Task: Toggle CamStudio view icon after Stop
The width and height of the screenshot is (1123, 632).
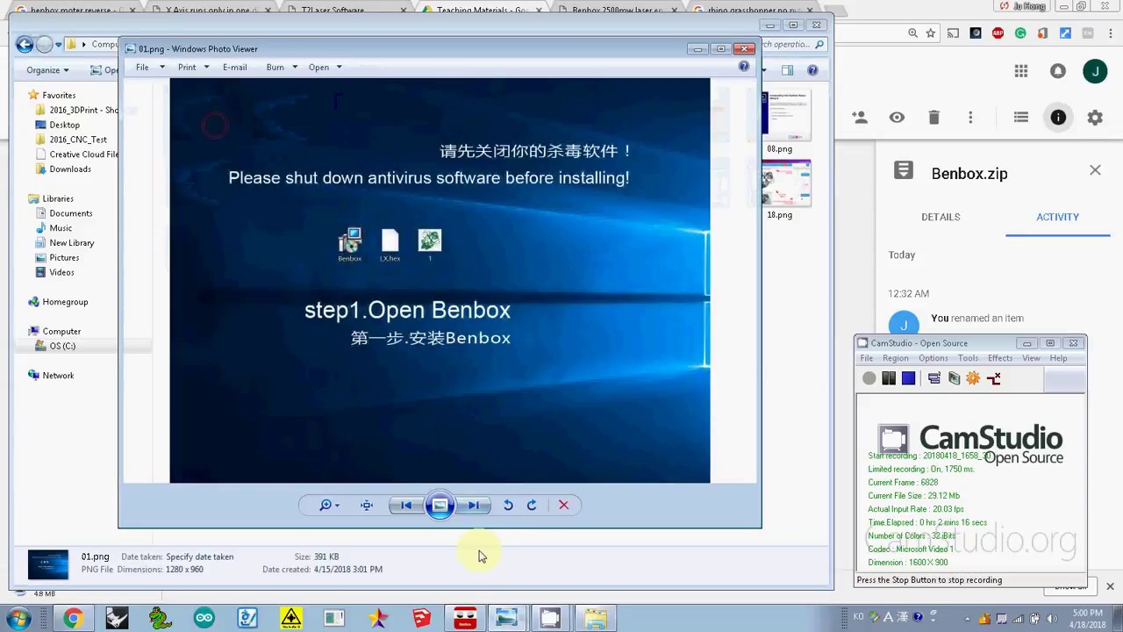Action: pyautogui.click(x=933, y=378)
